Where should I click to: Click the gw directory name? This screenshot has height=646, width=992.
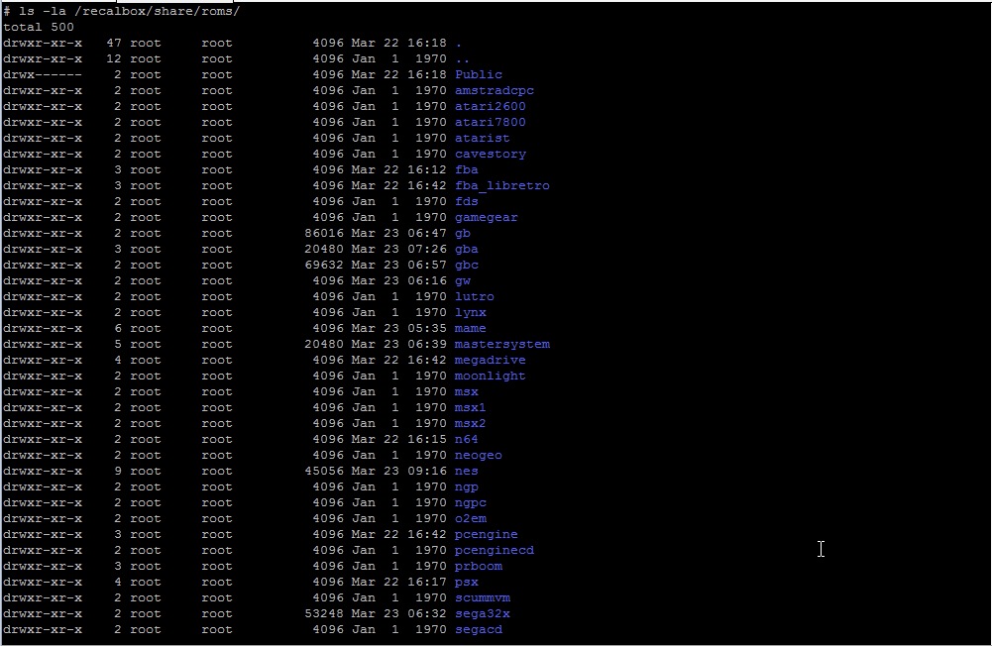(463, 280)
